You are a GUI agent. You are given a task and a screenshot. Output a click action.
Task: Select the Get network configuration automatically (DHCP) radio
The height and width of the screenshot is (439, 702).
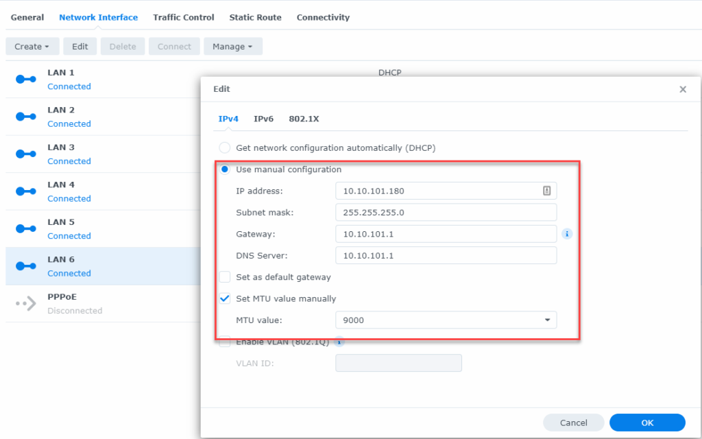coord(224,147)
